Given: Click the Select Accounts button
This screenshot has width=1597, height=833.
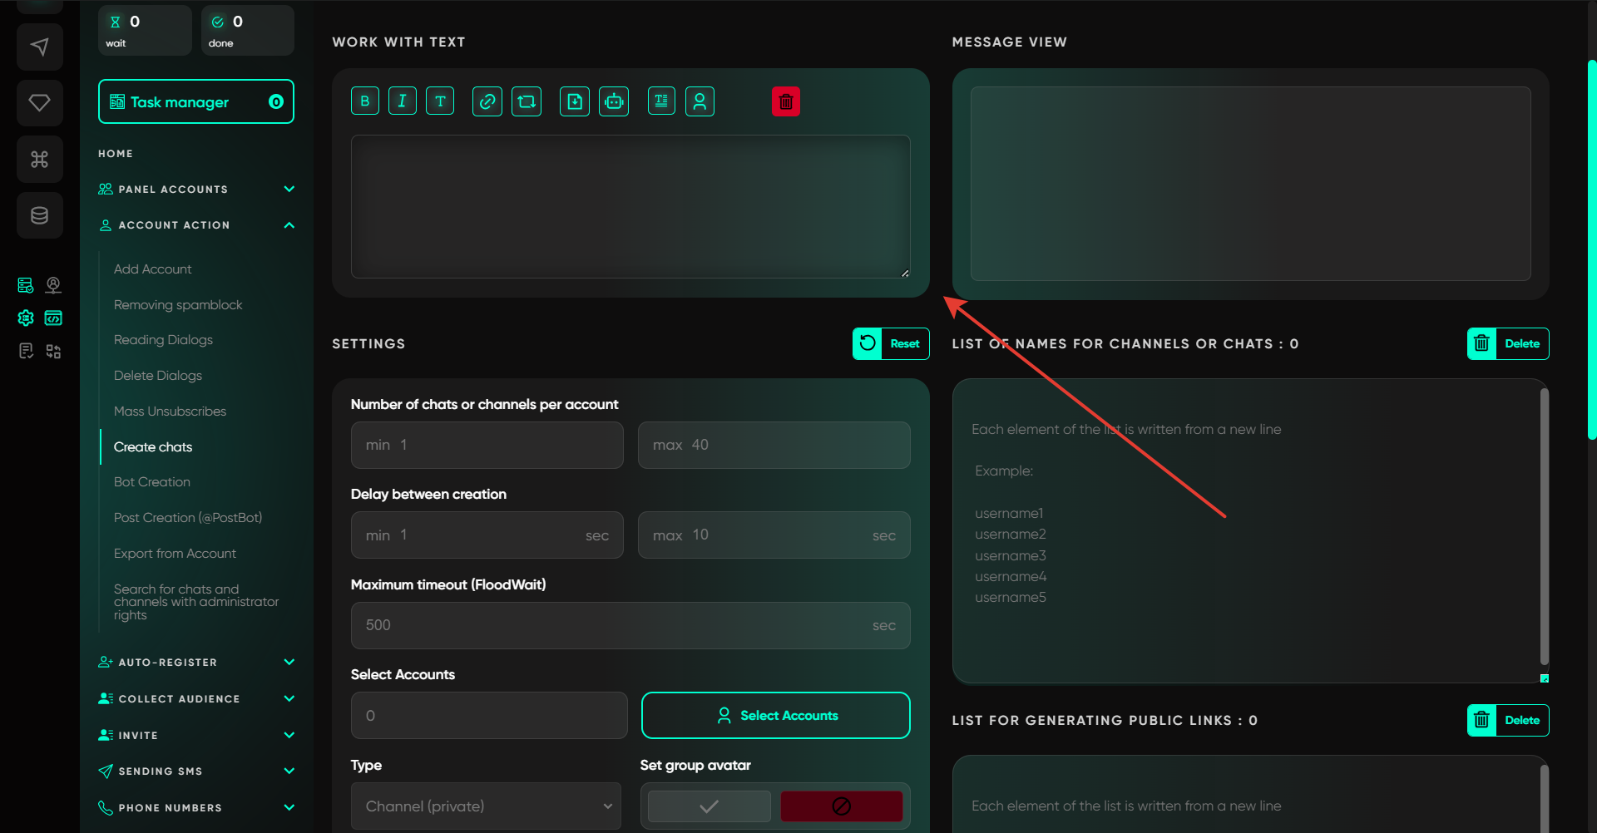Looking at the screenshot, I should pos(775,715).
